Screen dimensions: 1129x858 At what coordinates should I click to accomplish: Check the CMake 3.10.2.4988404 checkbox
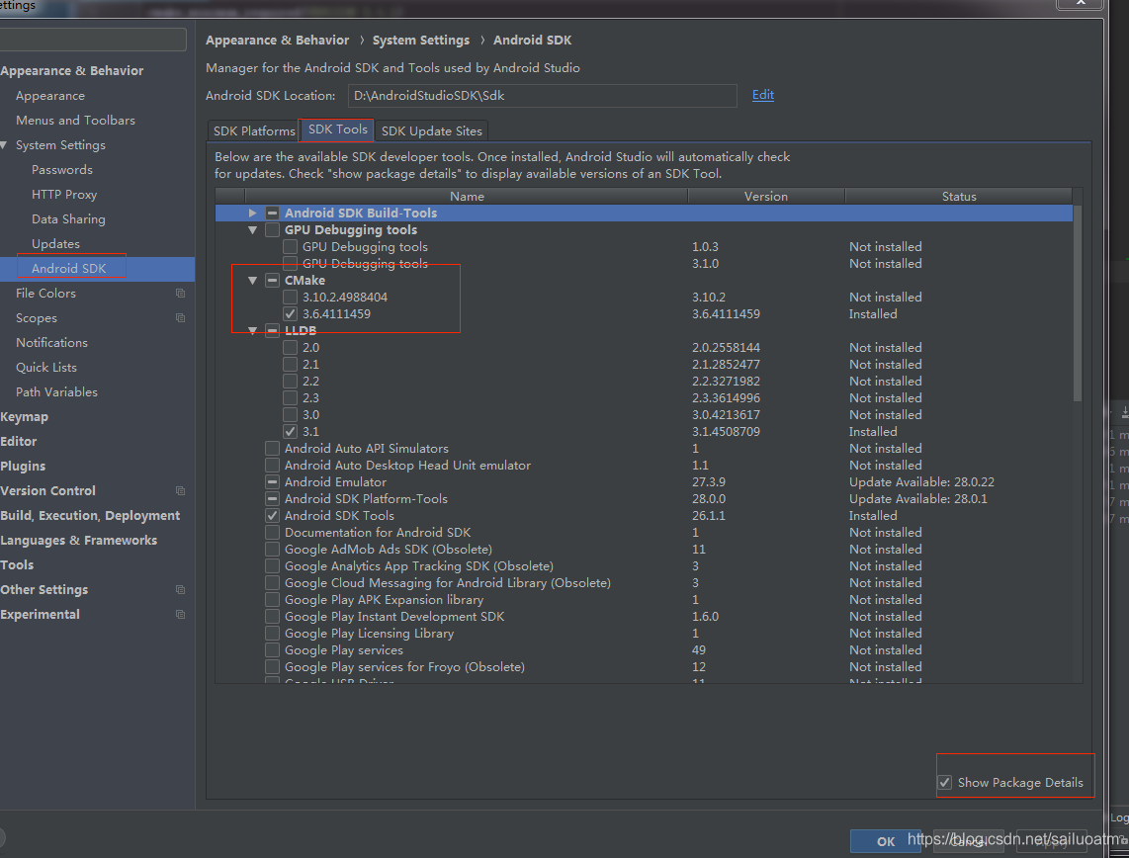click(291, 298)
